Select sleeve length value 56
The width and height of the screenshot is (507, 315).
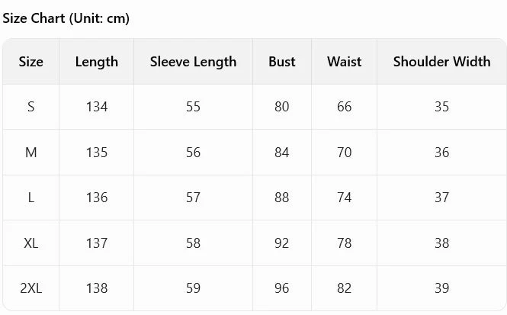193,153
